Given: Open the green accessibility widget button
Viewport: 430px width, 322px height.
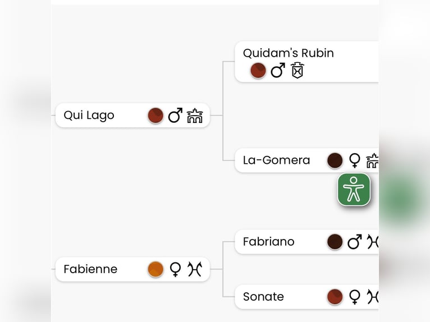Looking at the screenshot, I should [354, 190].
